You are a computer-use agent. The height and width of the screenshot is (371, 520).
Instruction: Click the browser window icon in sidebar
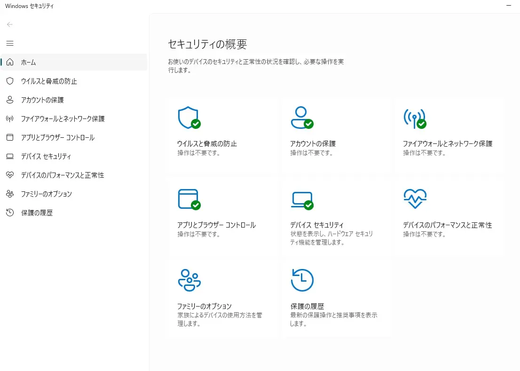point(10,137)
